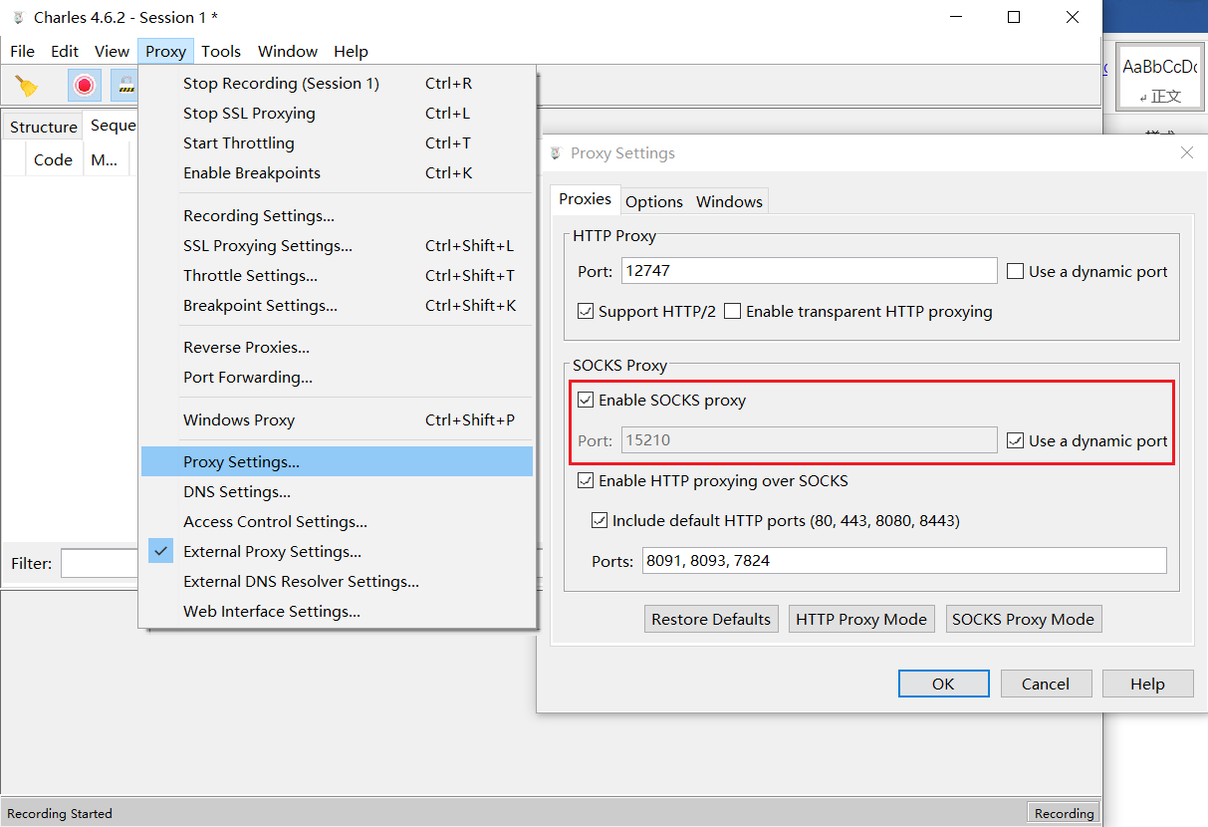Switch to the Options tab
This screenshot has width=1208, height=827.
(x=653, y=201)
